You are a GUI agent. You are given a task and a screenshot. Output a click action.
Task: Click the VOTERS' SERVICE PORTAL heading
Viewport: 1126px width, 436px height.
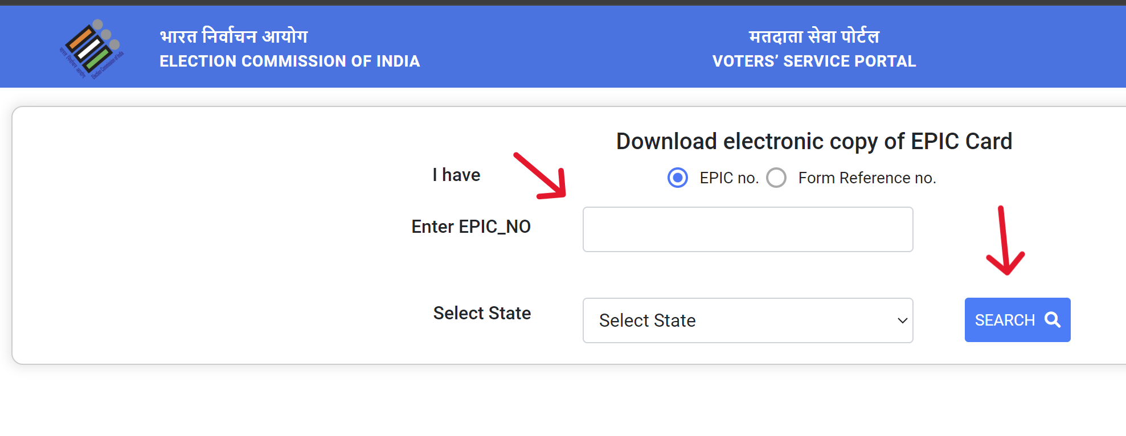pos(814,61)
